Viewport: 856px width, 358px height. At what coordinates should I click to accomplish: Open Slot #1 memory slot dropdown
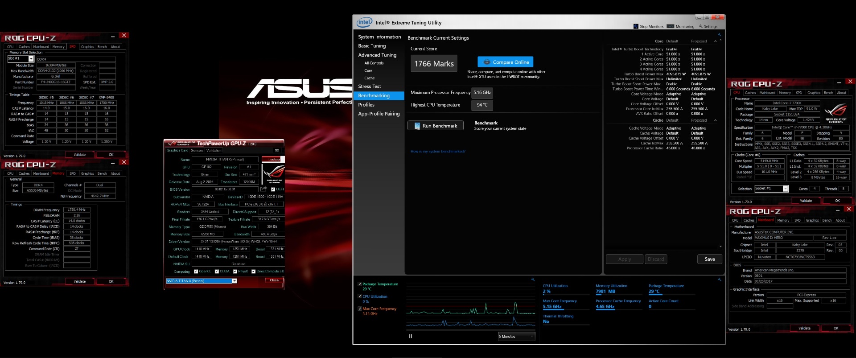(x=21, y=58)
